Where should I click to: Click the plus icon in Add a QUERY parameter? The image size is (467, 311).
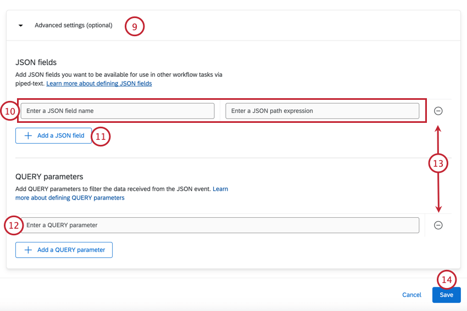click(28, 250)
